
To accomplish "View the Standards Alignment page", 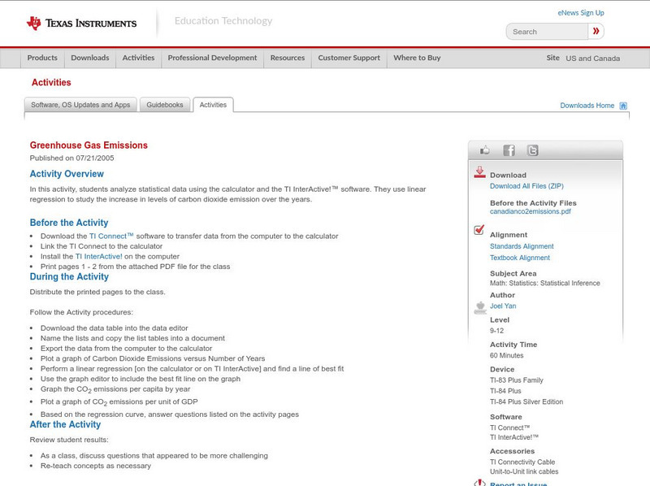I will pyautogui.click(x=522, y=245).
